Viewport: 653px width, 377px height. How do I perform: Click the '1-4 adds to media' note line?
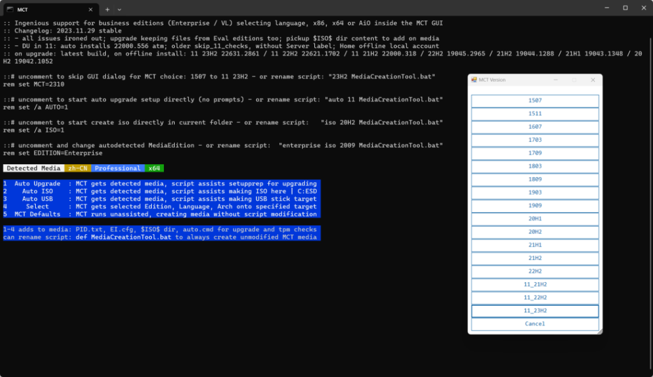[x=161, y=229]
